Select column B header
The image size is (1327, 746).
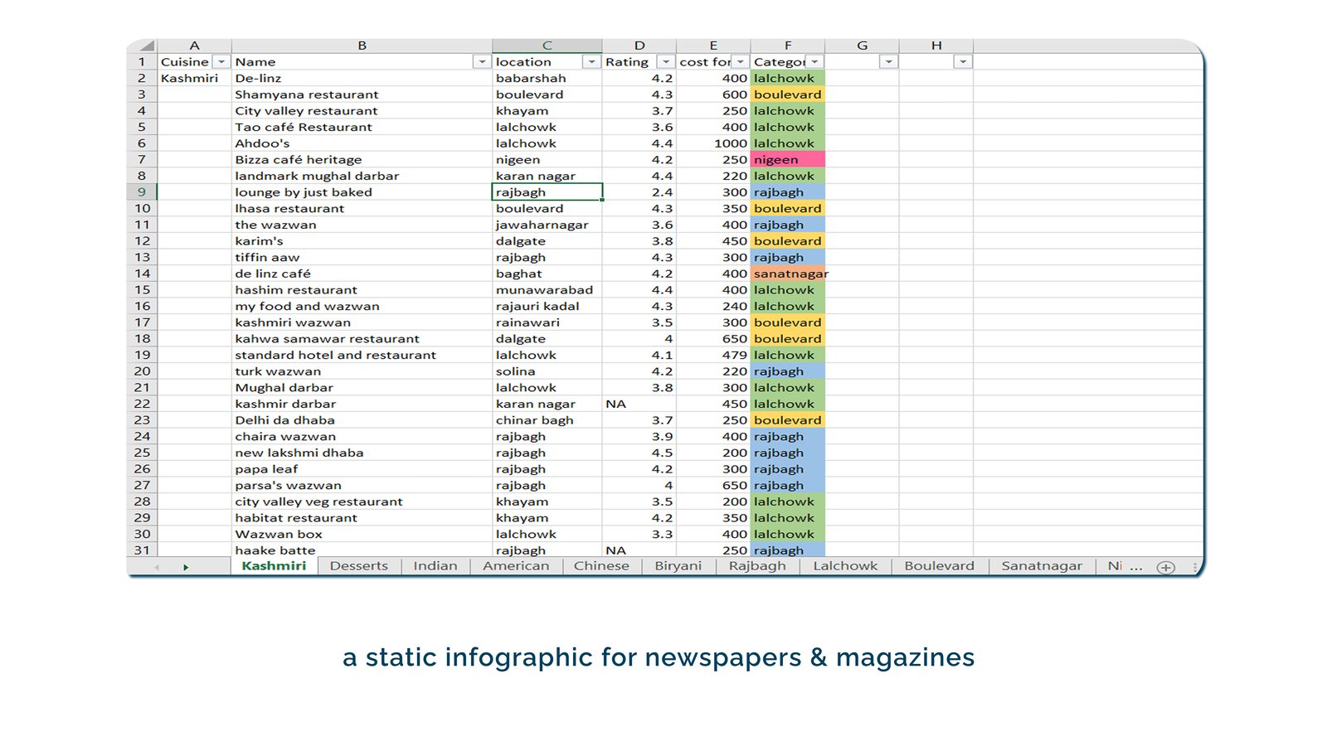pos(362,46)
